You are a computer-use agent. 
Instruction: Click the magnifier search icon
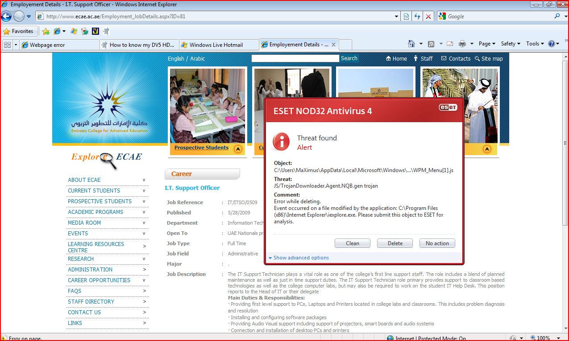coord(557,16)
